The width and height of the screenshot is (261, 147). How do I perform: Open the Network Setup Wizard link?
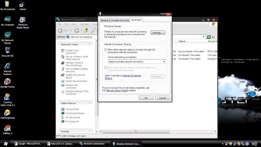[117, 91]
